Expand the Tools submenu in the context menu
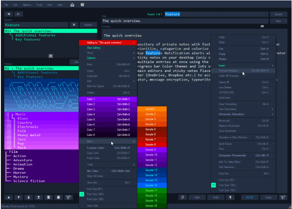 click(108, 164)
